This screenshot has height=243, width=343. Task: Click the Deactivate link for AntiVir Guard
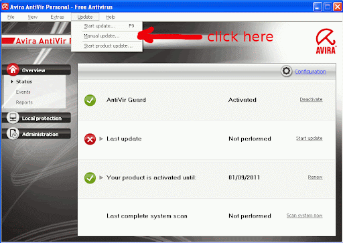click(x=311, y=100)
